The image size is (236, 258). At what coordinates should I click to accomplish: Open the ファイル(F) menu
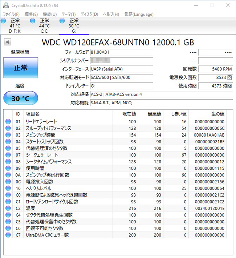pos(11,14)
